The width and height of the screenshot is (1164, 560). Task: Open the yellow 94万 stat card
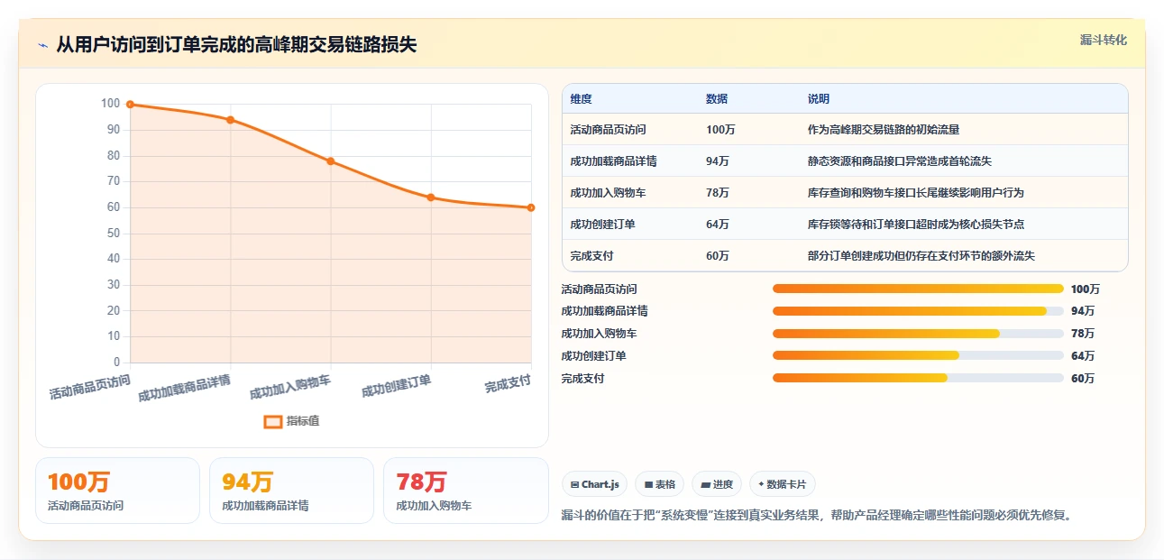coord(291,491)
